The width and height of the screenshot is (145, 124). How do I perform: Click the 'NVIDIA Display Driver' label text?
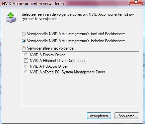(x=47, y=55)
